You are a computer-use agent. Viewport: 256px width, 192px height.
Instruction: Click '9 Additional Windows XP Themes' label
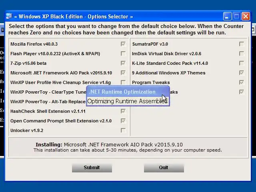click(169, 73)
